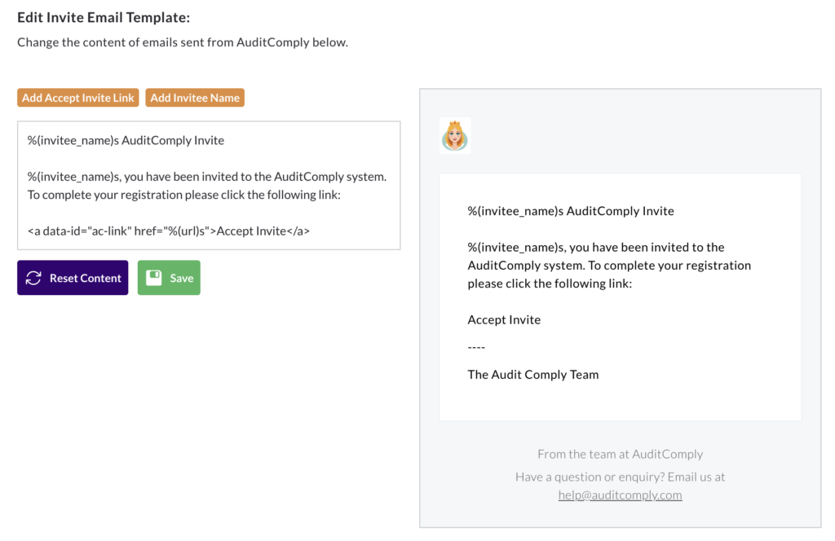Reset the template using Reset Content
This screenshot has width=835, height=541.
(x=73, y=278)
